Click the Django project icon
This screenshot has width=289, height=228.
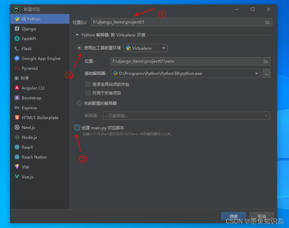pyautogui.click(x=17, y=29)
